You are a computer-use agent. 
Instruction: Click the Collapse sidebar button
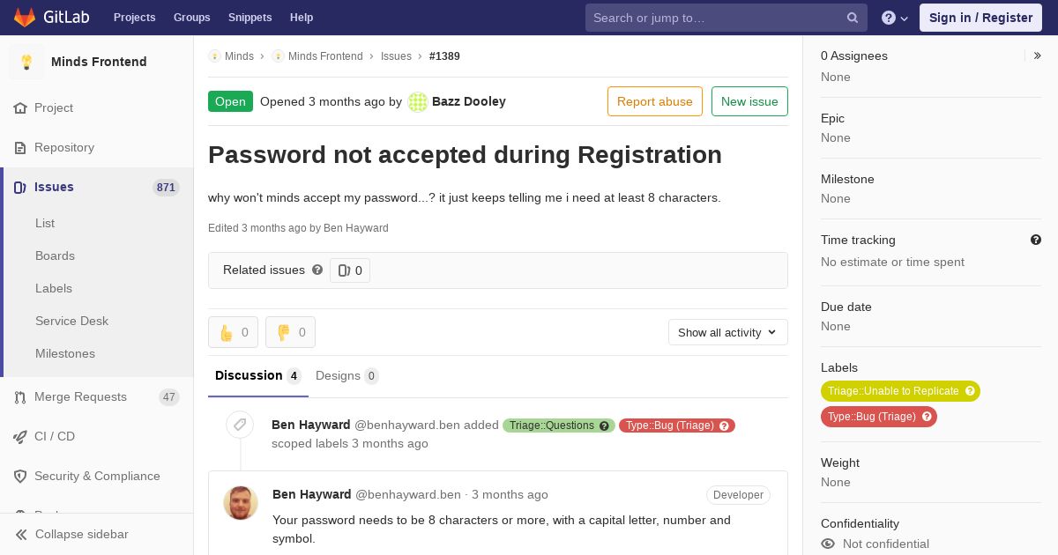click(97, 534)
